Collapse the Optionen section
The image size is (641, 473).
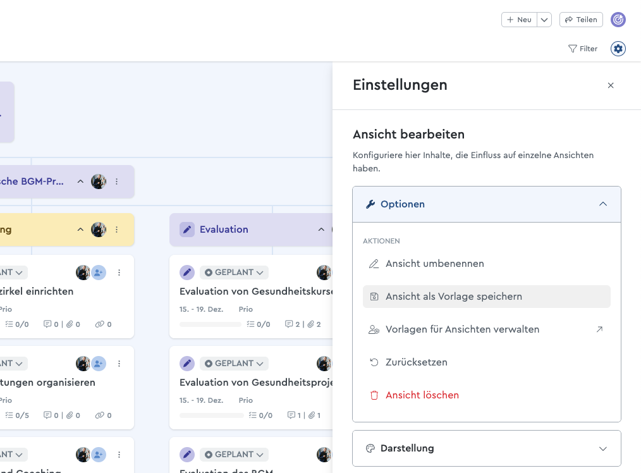coord(602,204)
